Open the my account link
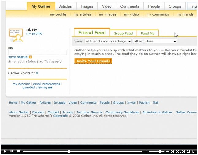Image resolution: width=198 pixels, height=155 pixels. (x=21, y=84)
